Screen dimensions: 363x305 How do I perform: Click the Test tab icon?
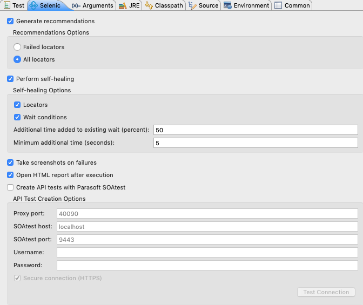[x=7, y=5]
